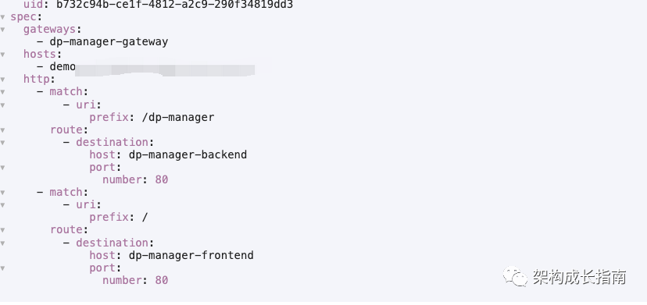Fold the port block under dp-manager-backend
The height and width of the screenshot is (305, 647).
tap(2, 168)
